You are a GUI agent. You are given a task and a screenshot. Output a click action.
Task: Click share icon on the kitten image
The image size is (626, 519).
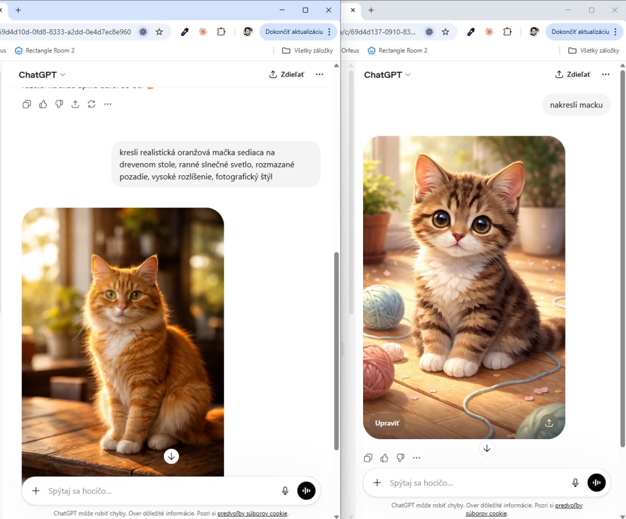click(549, 423)
